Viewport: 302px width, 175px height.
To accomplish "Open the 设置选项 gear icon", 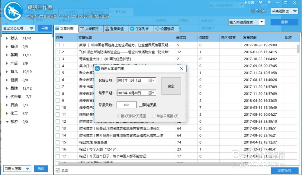I will [x=157, y=29].
